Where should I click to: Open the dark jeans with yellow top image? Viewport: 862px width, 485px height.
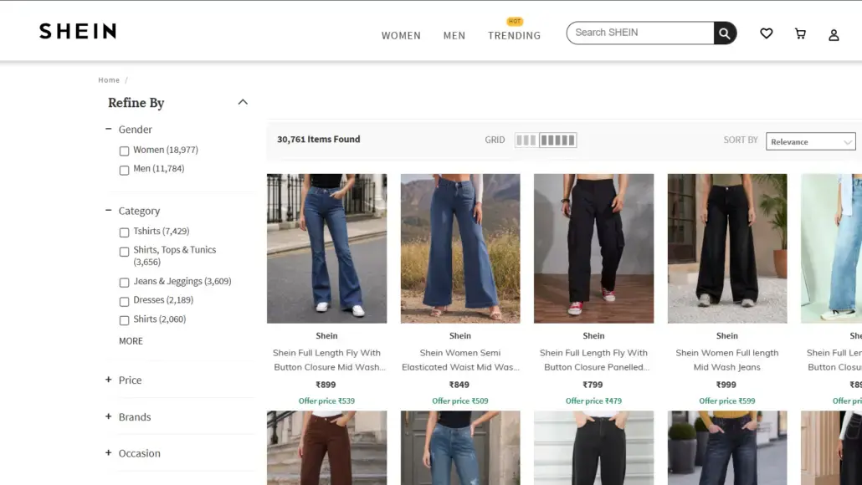pos(727,447)
